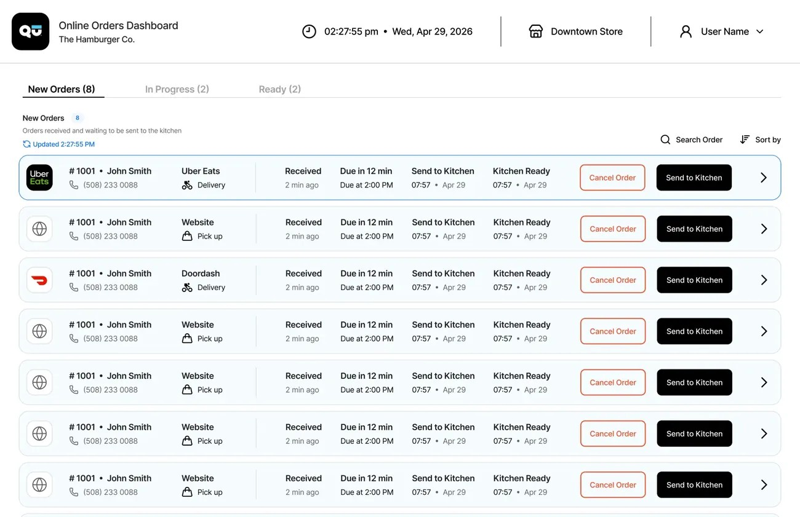Click the New Orders count badge 8
Viewport: 800px width, 517px height.
click(x=78, y=118)
